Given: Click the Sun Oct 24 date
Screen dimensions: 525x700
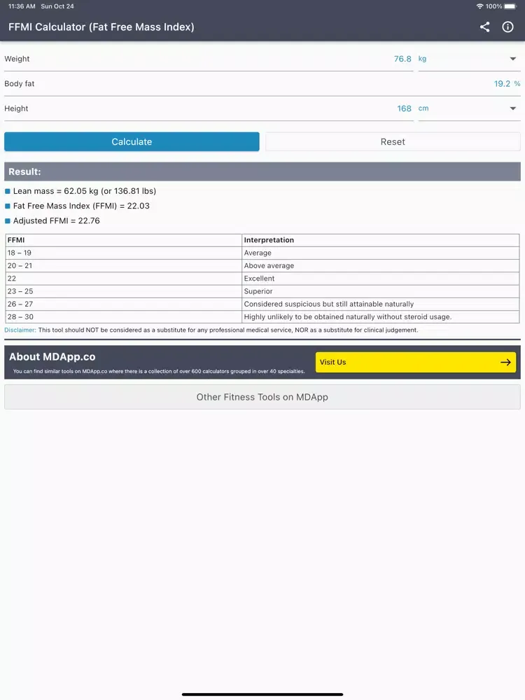Looking at the screenshot, I should (x=57, y=6).
